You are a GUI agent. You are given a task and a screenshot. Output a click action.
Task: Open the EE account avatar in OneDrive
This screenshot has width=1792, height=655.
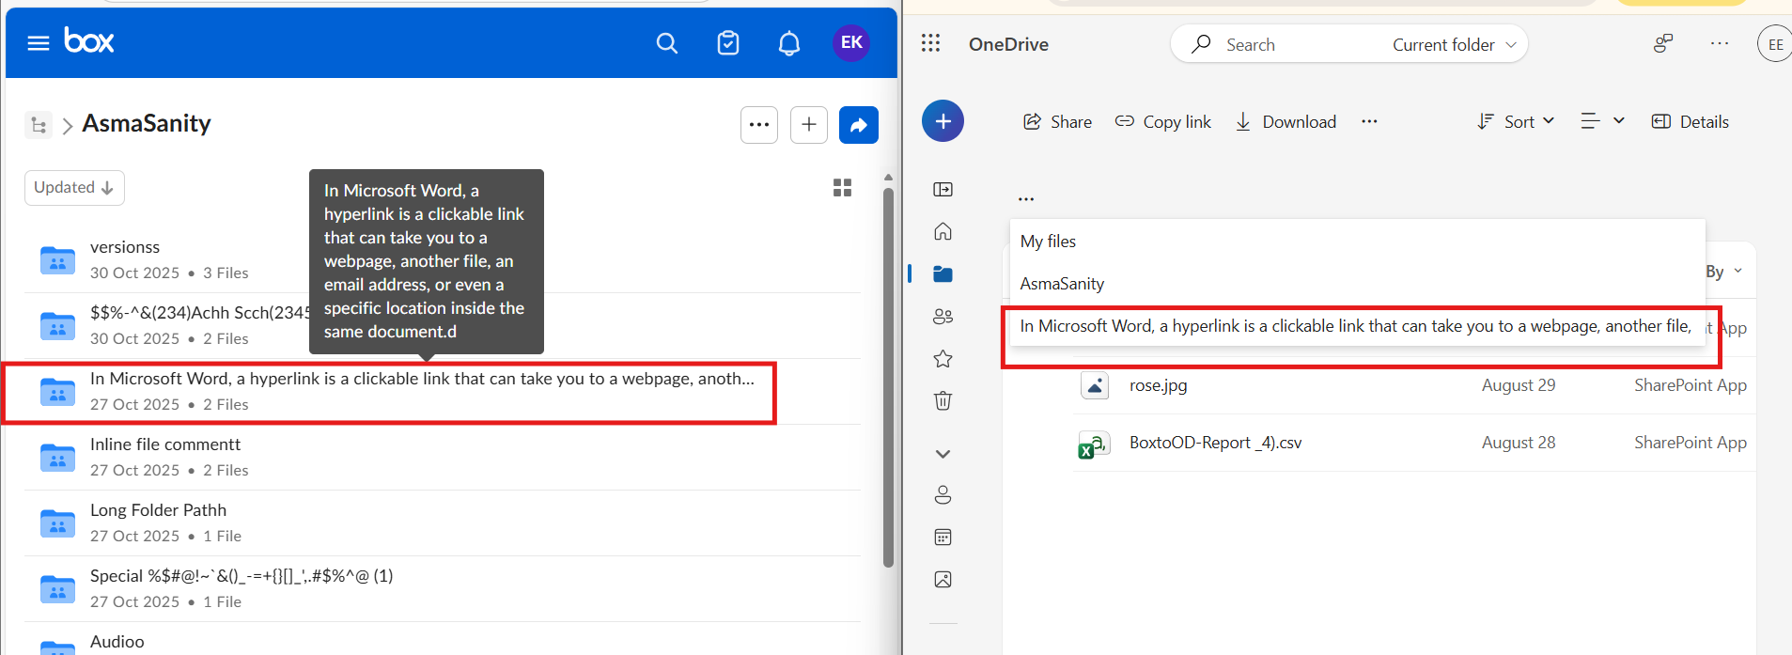point(1774,44)
